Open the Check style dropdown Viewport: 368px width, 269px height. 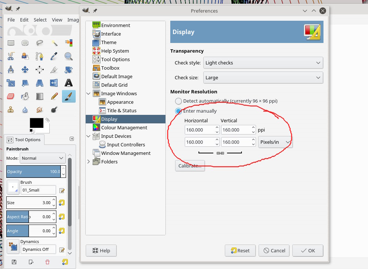coord(263,63)
